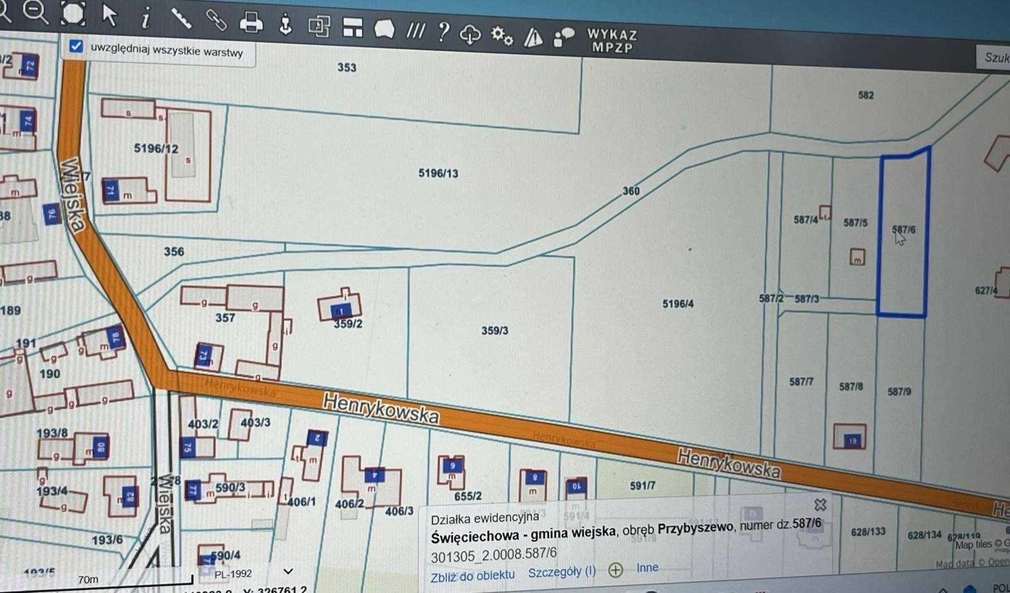The height and width of the screenshot is (593, 1010).
Task: Open help with the question mark icon
Action: [444, 32]
